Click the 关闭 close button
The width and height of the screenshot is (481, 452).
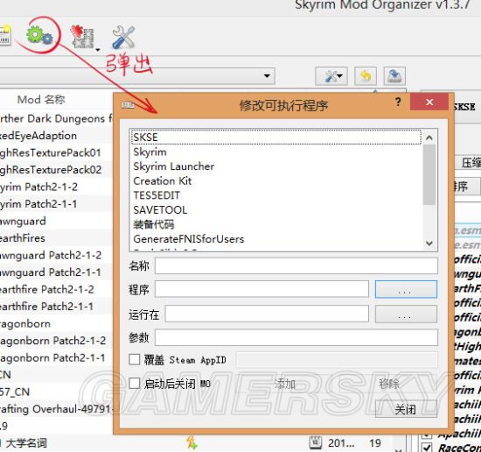pyautogui.click(x=406, y=409)
